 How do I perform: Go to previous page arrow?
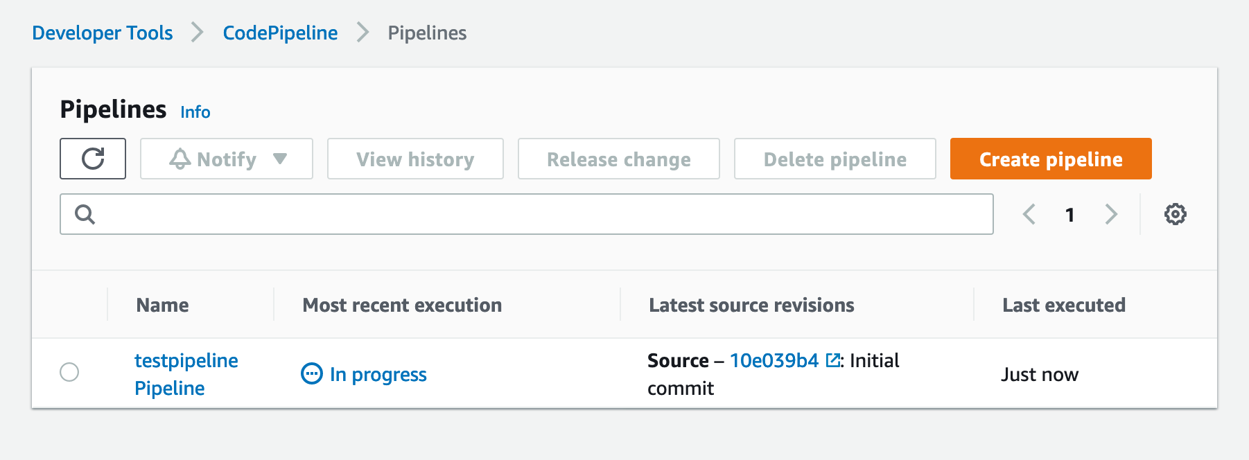pyautogui.click(x=1029, y=215)
